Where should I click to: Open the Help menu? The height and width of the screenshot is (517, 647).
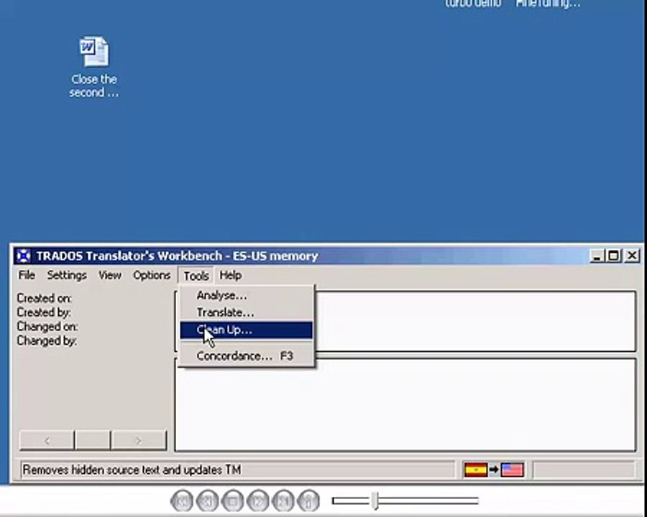pos(230,275)
